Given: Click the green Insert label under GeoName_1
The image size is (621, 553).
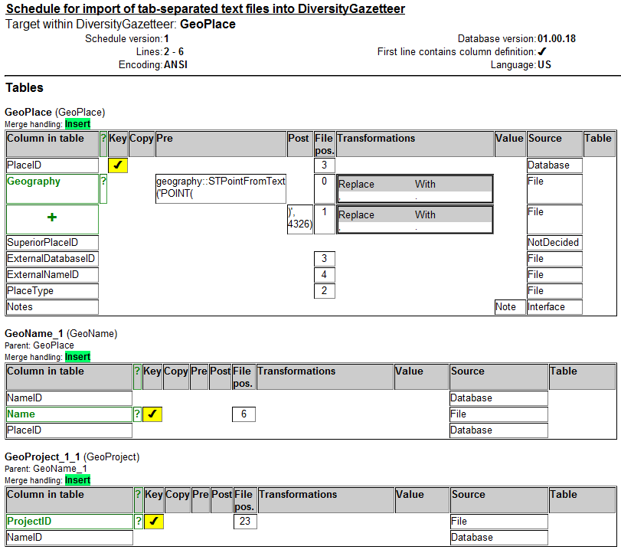Looking at the screenshot, I should point(77,357).
